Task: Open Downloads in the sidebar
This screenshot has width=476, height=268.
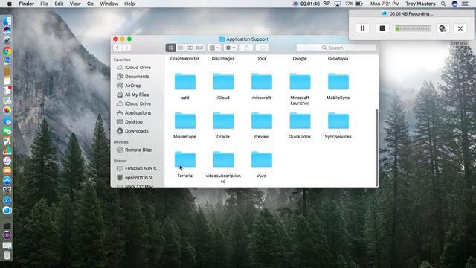Action: 137,131
